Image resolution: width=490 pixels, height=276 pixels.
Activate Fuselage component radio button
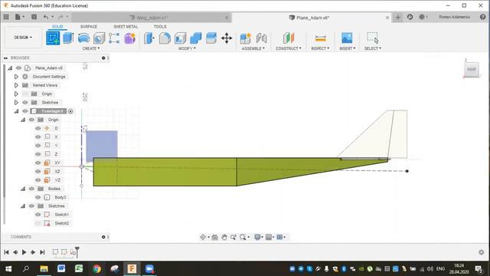click(70, 111)
